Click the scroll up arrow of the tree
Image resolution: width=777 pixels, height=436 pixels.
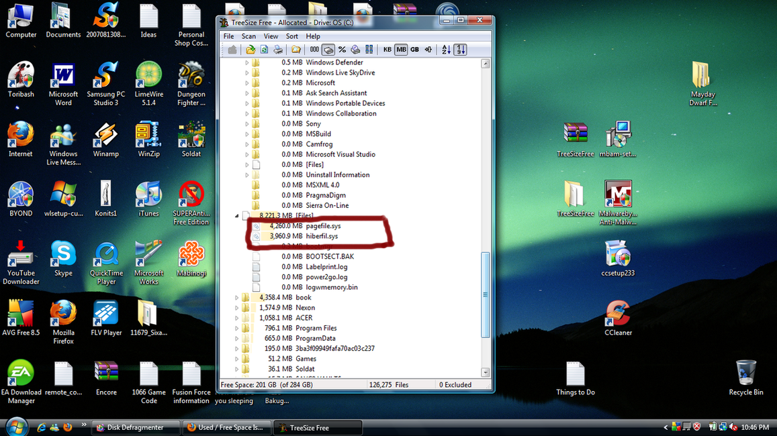coord(485,63)
